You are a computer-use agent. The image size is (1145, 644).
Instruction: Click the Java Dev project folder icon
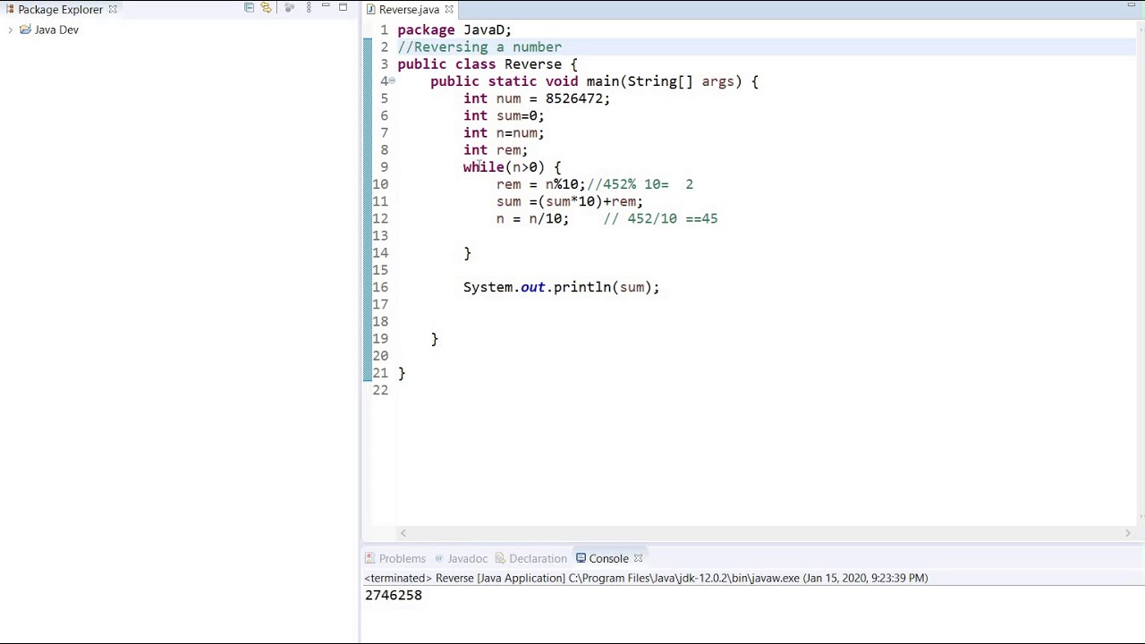(x=25, y=30)
